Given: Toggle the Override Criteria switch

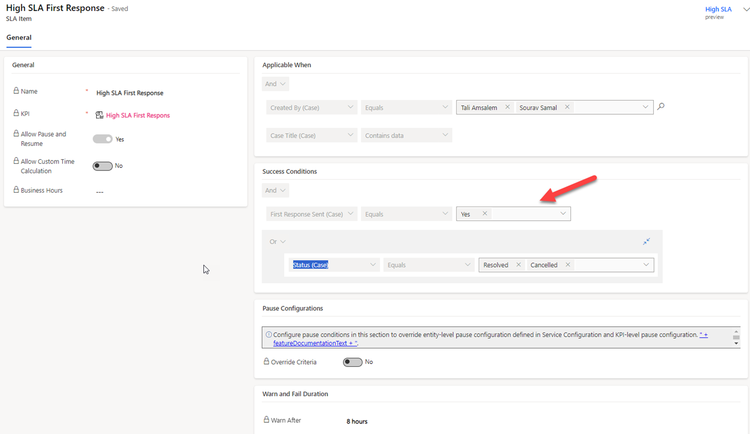Looking at the screenshot, I should point(352,362).
